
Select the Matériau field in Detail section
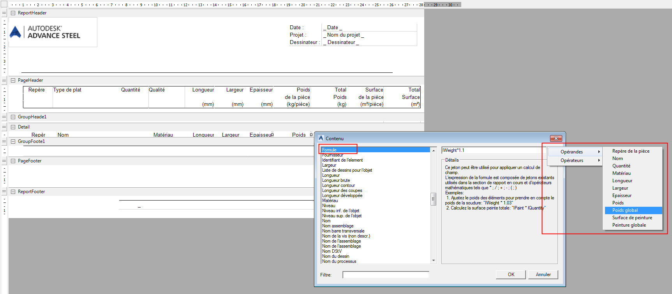tap(163, 135)
